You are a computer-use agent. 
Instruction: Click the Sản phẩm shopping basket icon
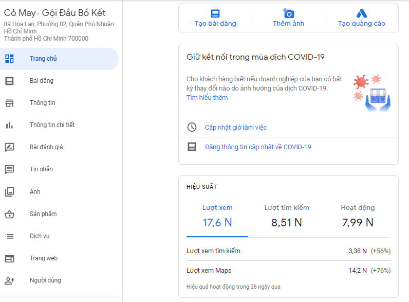coord(9,214)
